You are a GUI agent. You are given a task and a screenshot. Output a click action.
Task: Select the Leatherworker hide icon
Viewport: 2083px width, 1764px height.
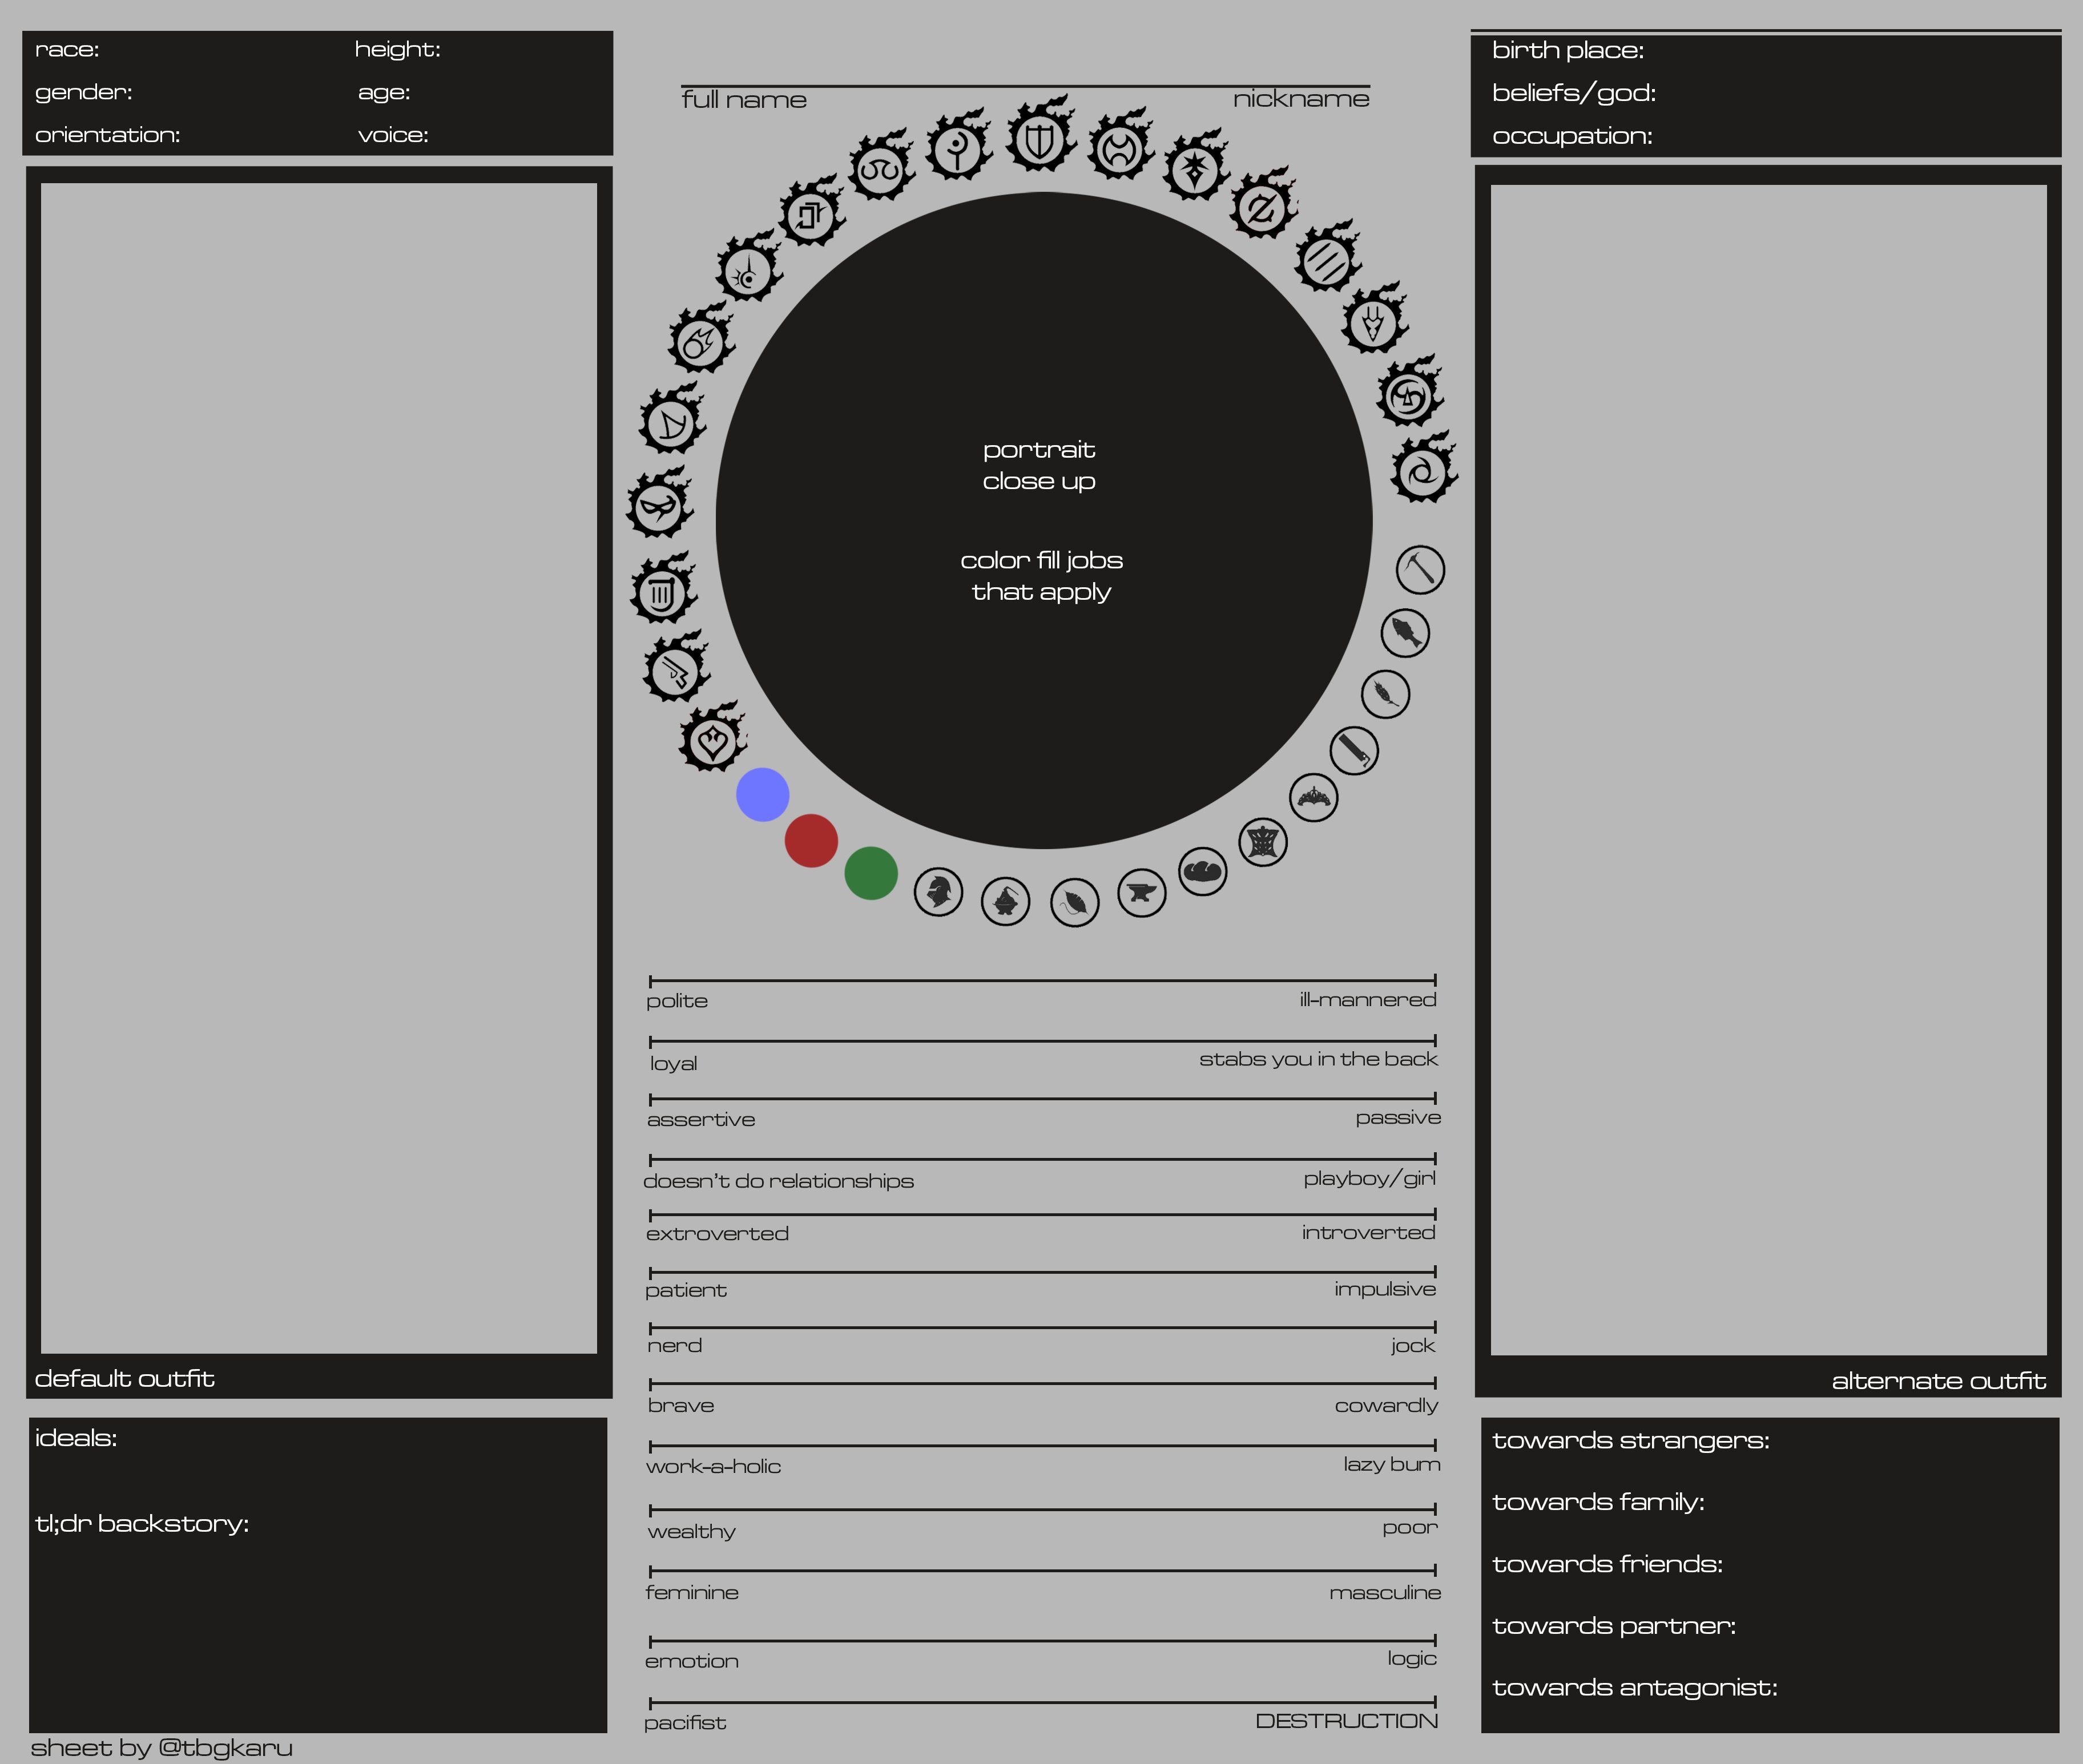[1263, 843]
